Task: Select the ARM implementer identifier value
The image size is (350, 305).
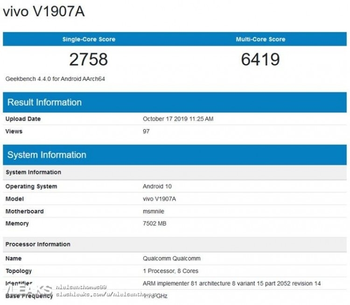Action: click(231, 284)
